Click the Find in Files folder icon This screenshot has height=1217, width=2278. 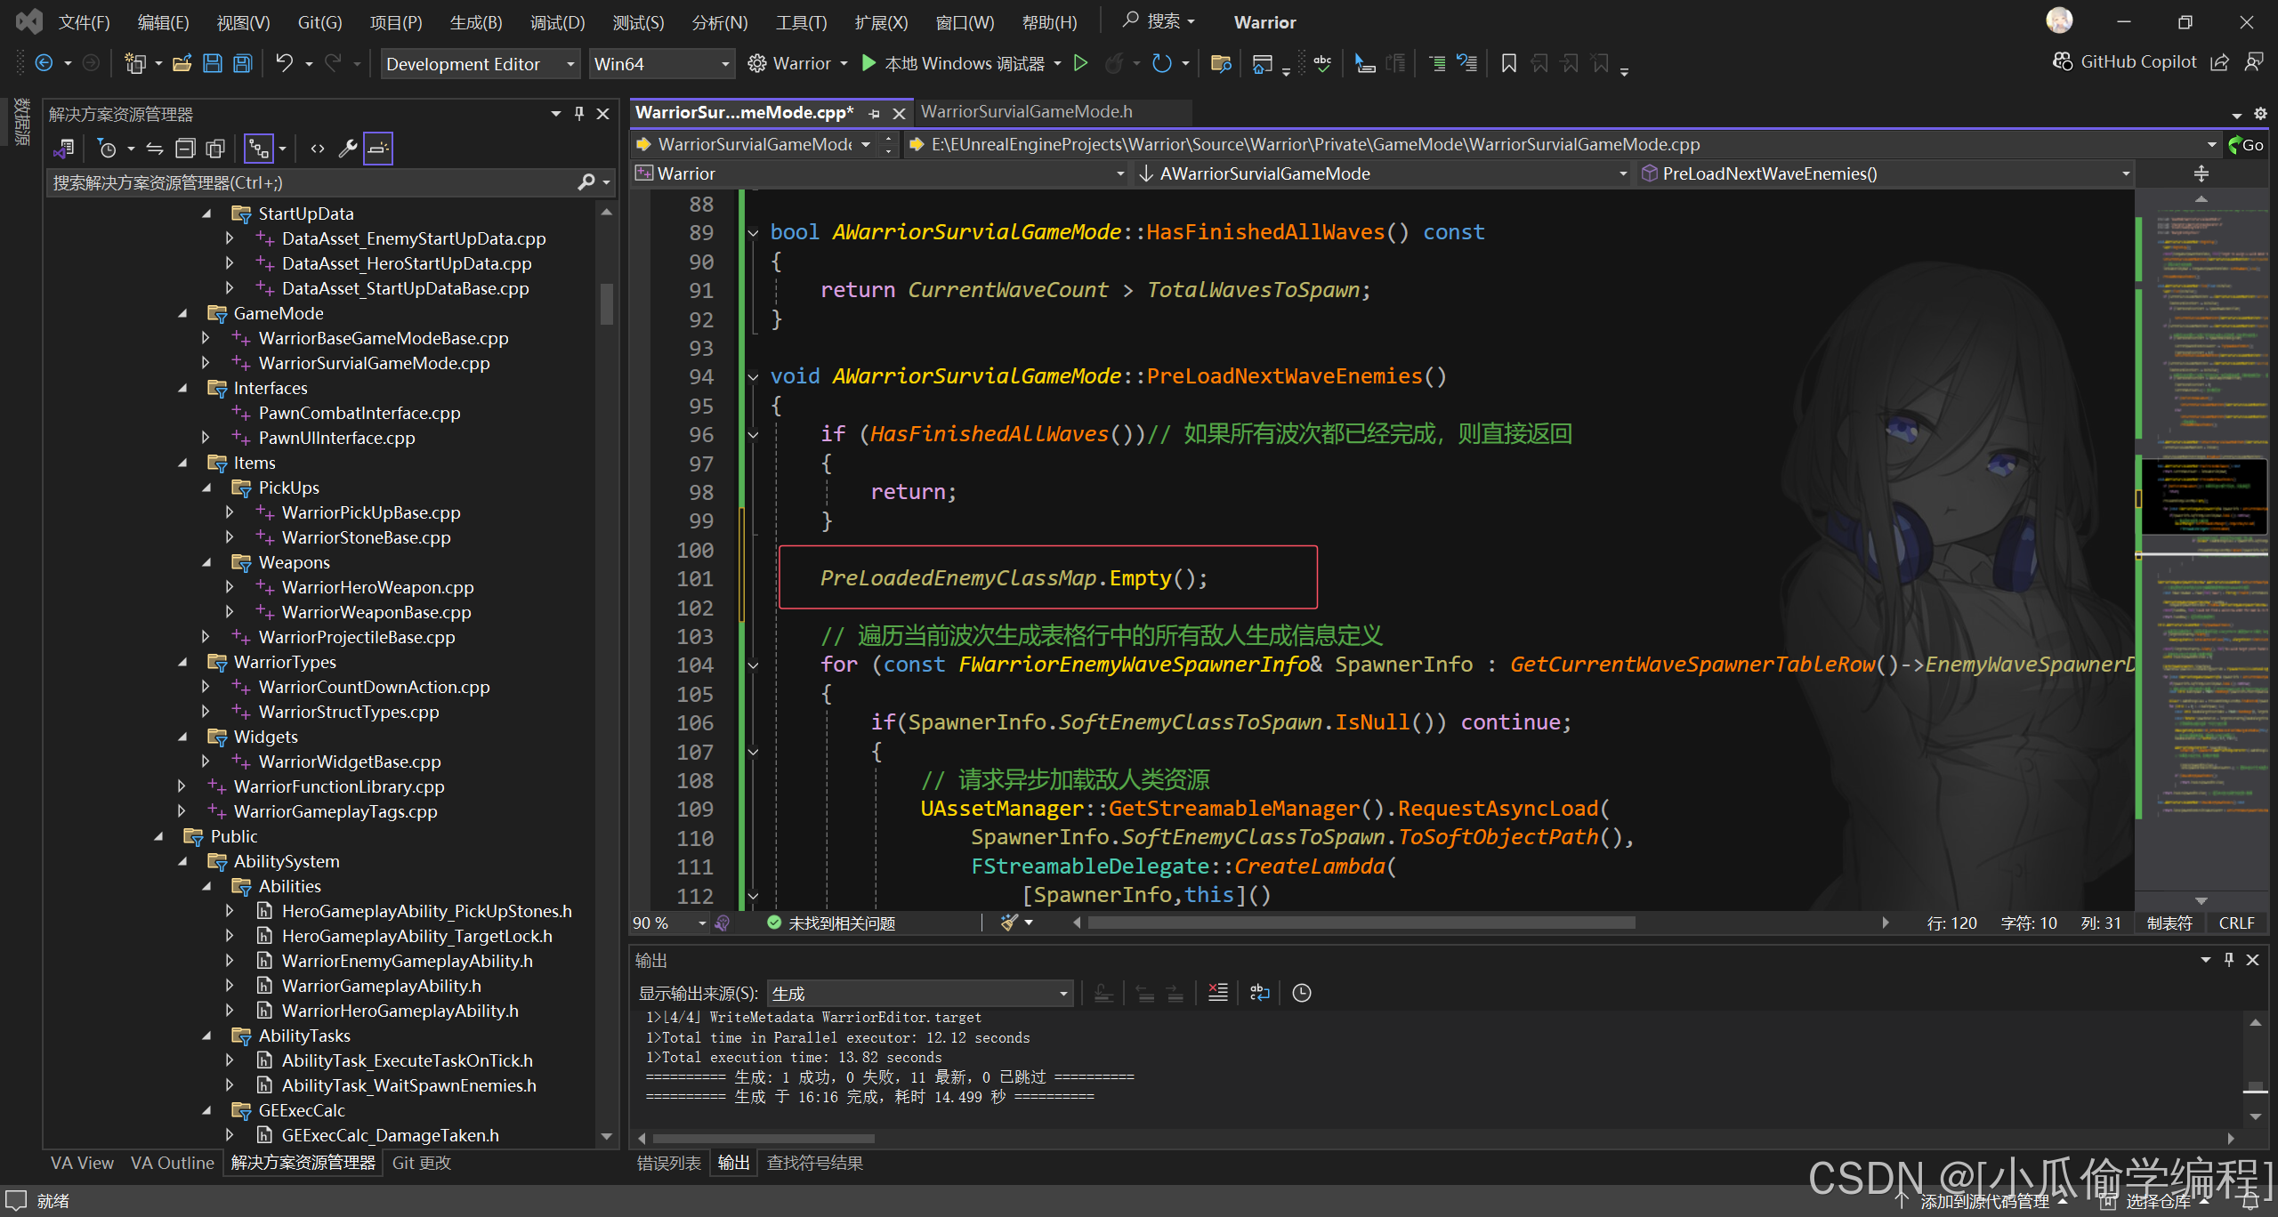click(x=1220, y=63)
